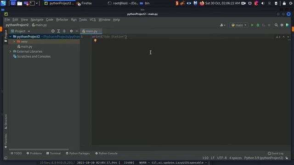Click the intention lightbulb in editor
This screenshot has height=165, width=294.
point(95,41)
